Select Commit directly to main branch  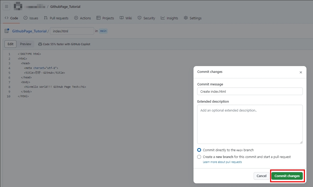coord(199,150)
